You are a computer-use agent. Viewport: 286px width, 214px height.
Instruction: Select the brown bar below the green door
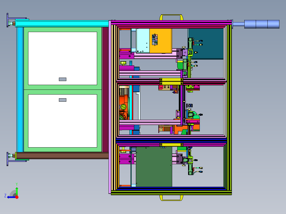[x=62, y=155]
